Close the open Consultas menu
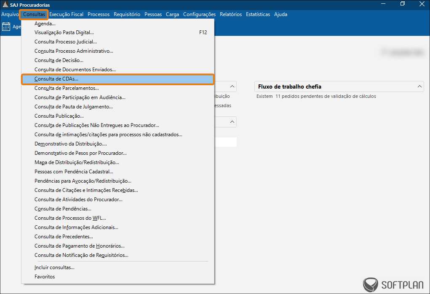430x294 pixels. point(34,14)
